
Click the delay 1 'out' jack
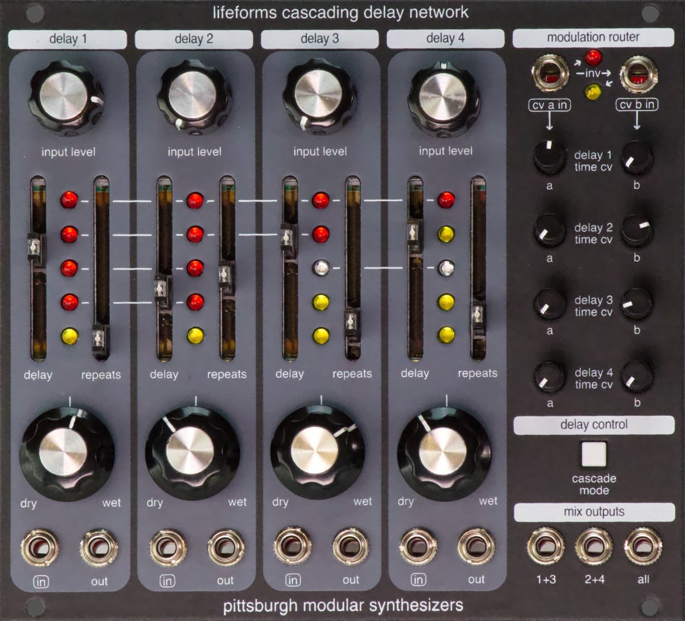pyautogui.click(x=99, y=547)
